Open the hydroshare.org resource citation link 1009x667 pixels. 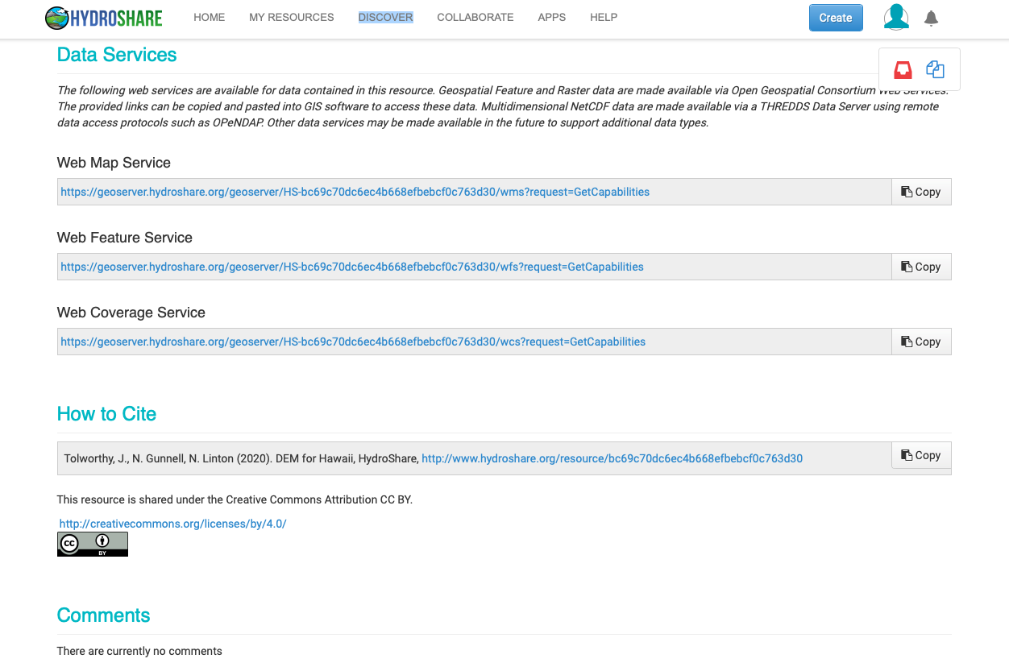pyautogui.click(x=612, y=458)
